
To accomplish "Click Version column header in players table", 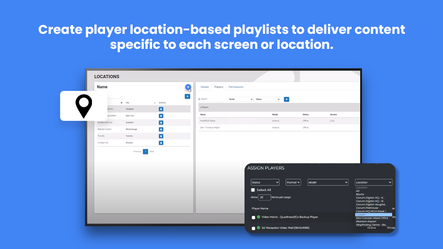I will (334, 115).
